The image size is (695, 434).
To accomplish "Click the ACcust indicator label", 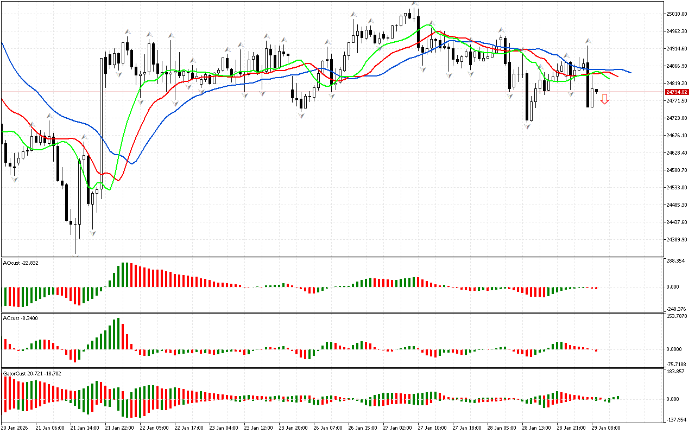I will (20, 318).
